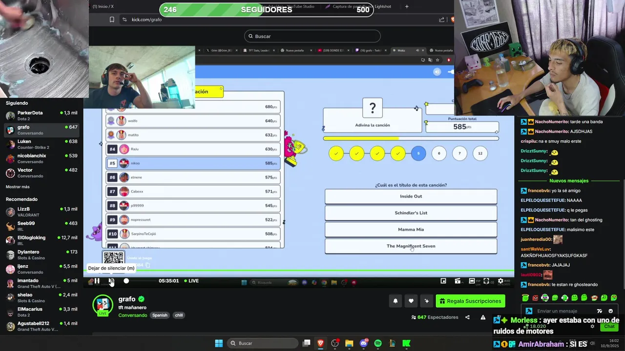Enter fullscreen in the Kick player
This screenshot has height=351, width=625.
click(x=486, y=281)
